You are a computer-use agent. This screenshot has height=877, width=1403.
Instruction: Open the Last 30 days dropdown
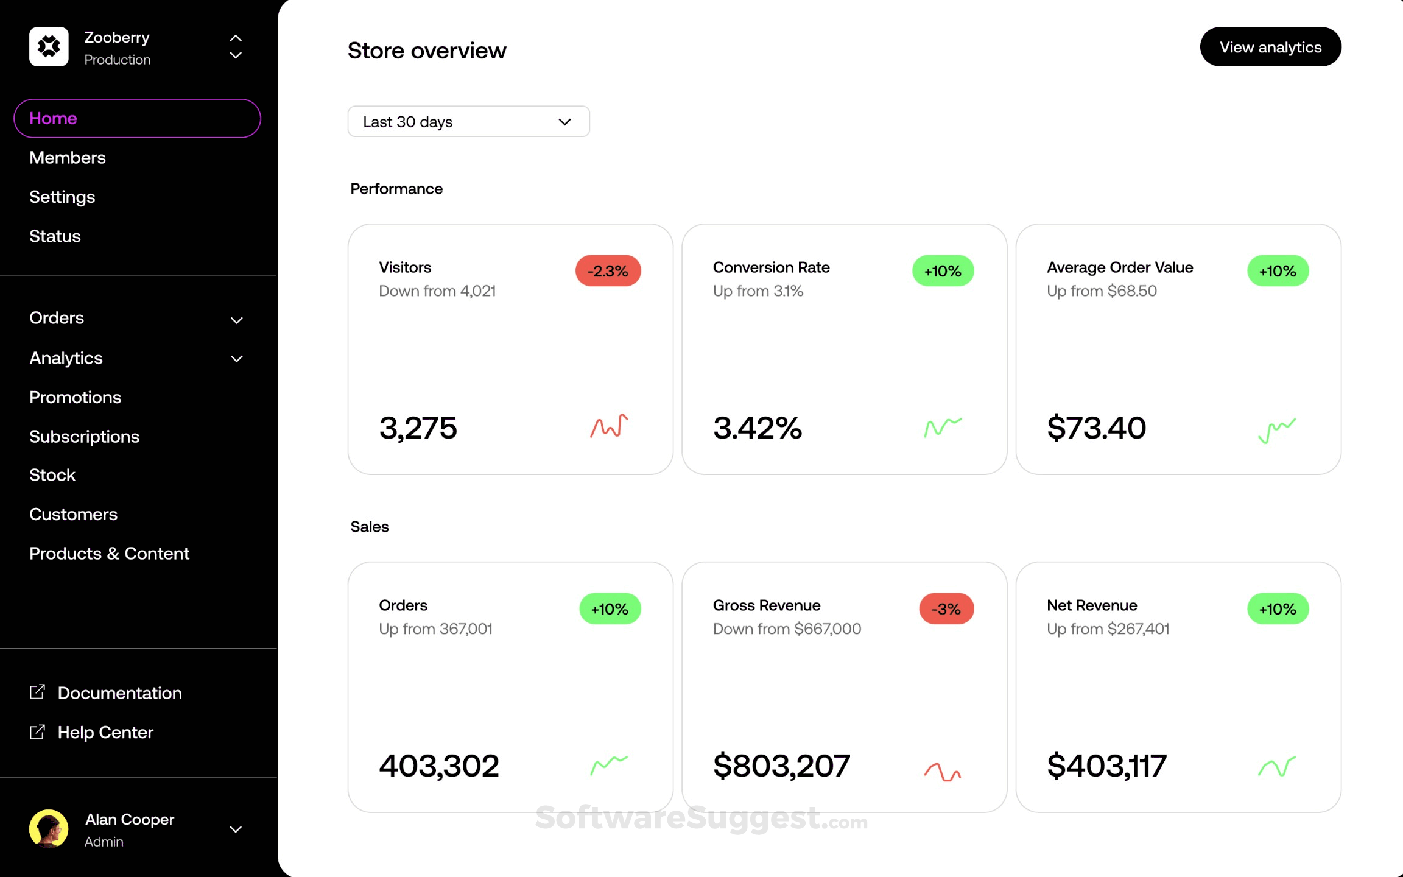click(468, 122)
